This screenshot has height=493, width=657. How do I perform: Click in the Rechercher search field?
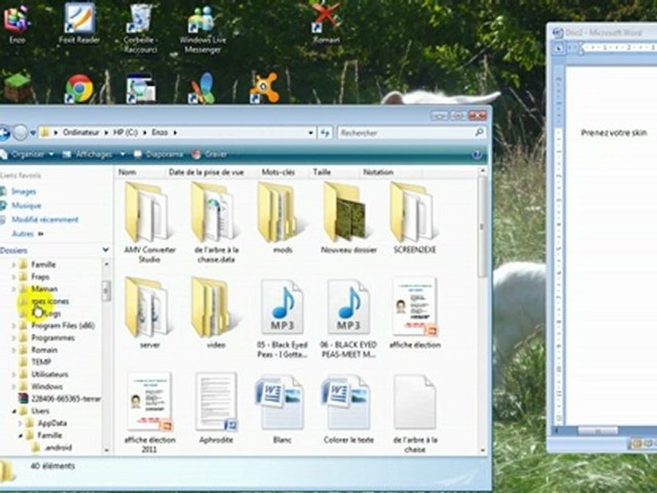[406, 133]
